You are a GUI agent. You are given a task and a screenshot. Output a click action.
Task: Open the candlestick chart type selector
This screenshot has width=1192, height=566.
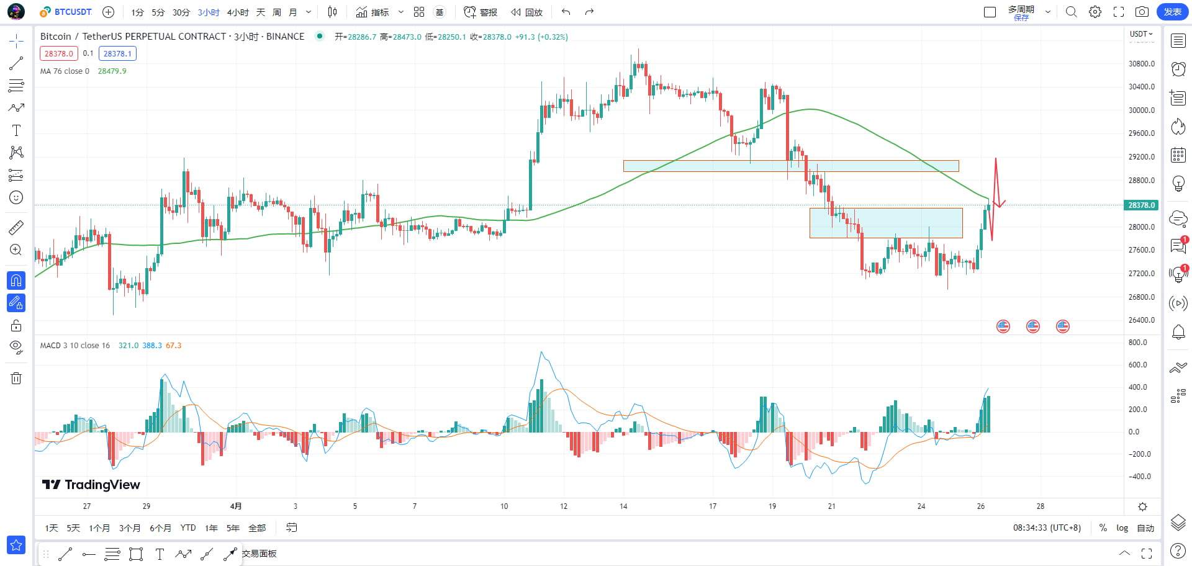[x=333, y=12]
